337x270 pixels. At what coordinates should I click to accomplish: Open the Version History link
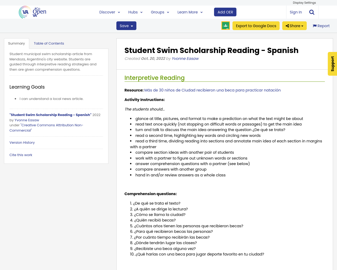[x=22, y=142]
